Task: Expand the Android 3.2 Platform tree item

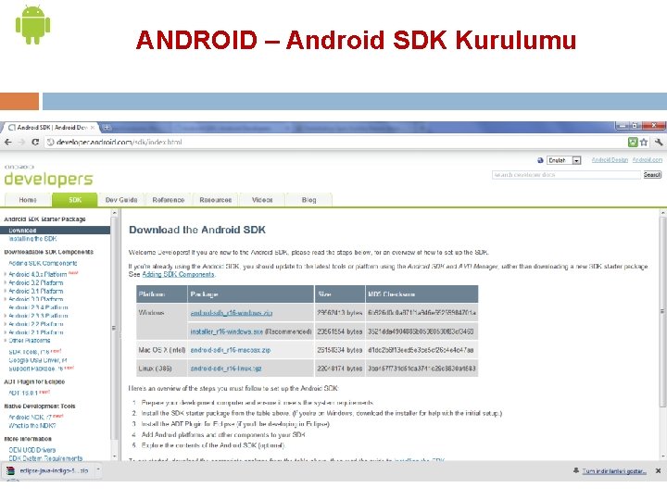Action: coord(6,282)
